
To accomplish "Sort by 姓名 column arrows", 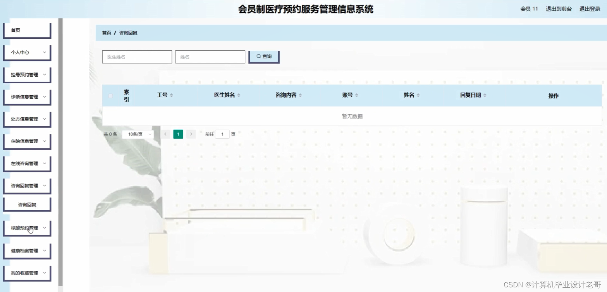I will click(418, 95).
